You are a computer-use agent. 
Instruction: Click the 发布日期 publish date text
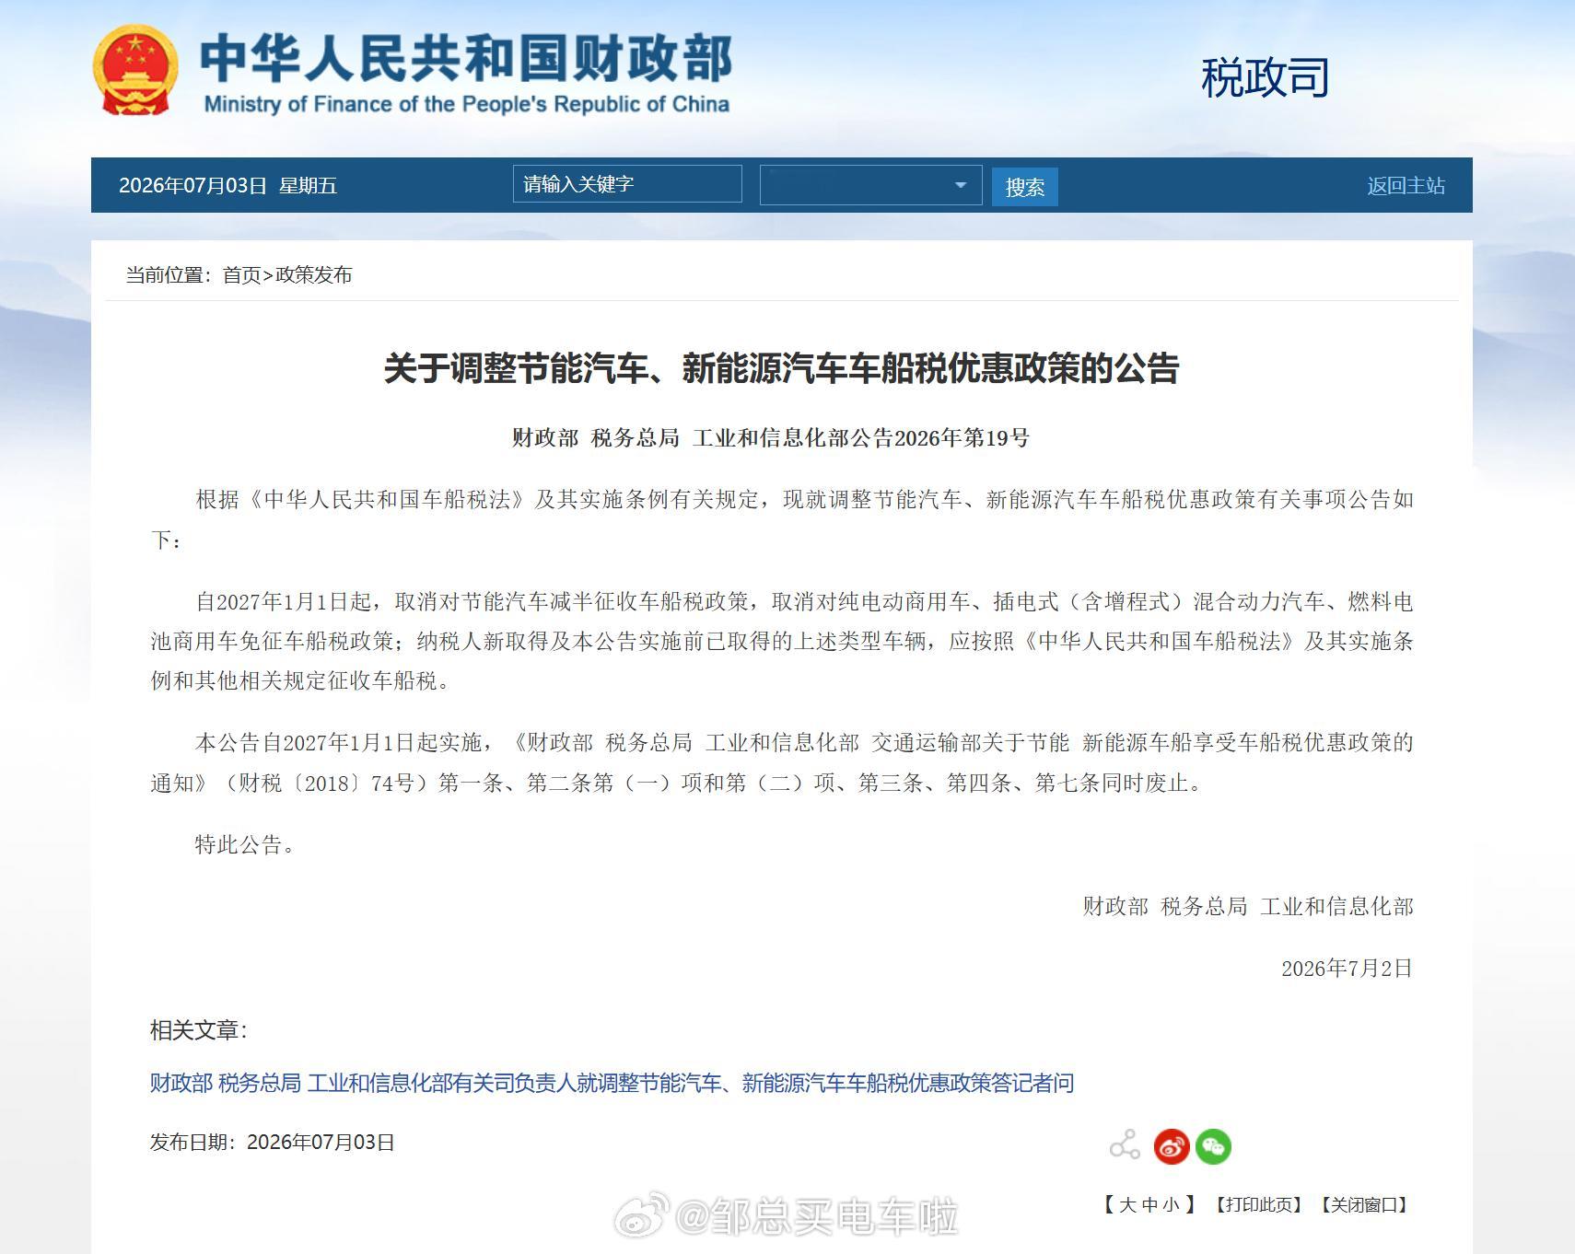[x=273, y=1143]
